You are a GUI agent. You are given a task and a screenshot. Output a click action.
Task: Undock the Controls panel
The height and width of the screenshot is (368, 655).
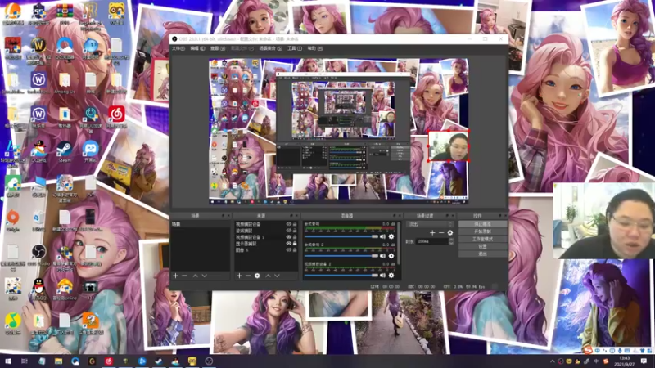500,216
